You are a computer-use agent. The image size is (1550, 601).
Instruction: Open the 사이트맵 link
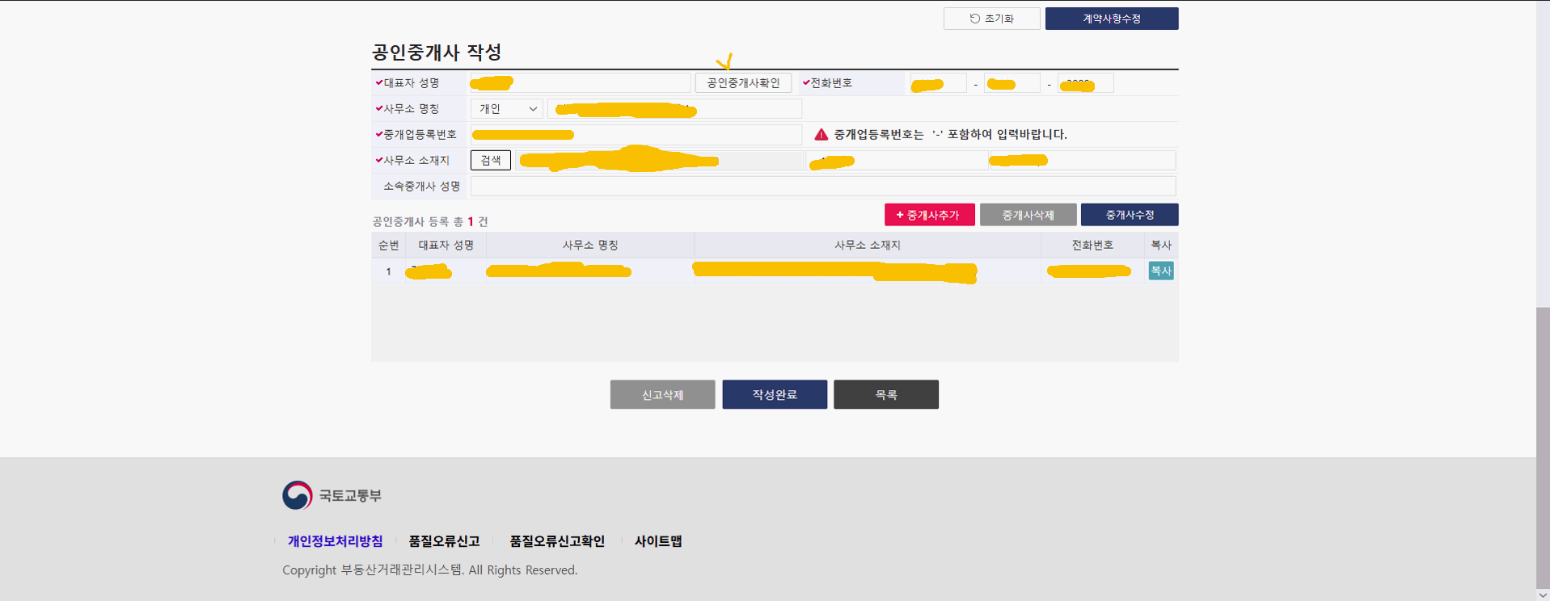(658, 541)
